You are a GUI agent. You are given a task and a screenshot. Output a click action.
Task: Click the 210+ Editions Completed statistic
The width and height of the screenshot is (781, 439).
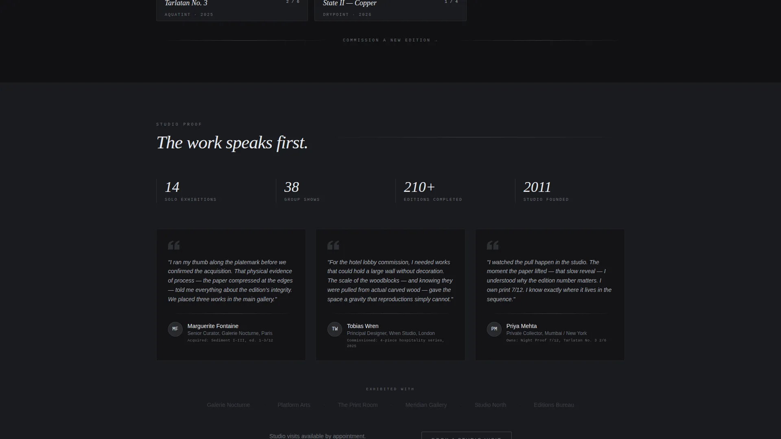[x=451, y=191]
